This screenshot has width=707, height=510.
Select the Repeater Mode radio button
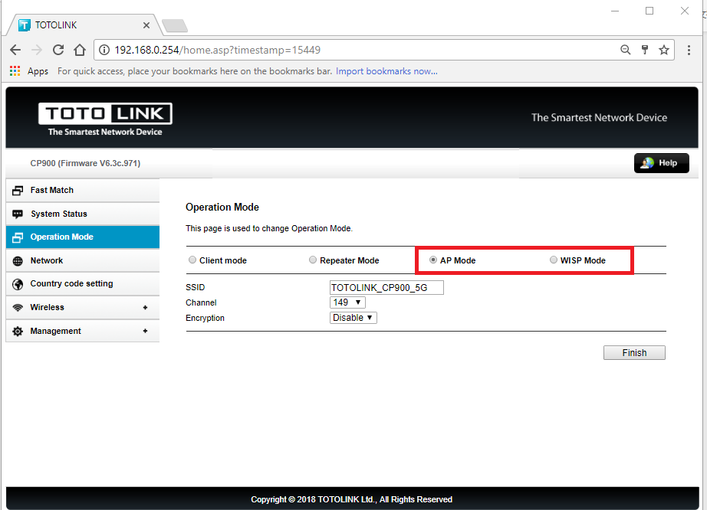pos(312,260)
